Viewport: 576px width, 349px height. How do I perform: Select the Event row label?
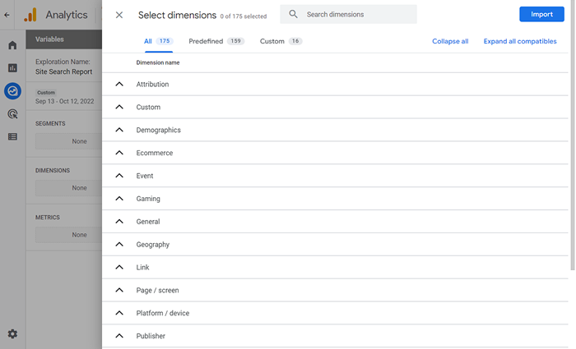click(x=145, y=176)
